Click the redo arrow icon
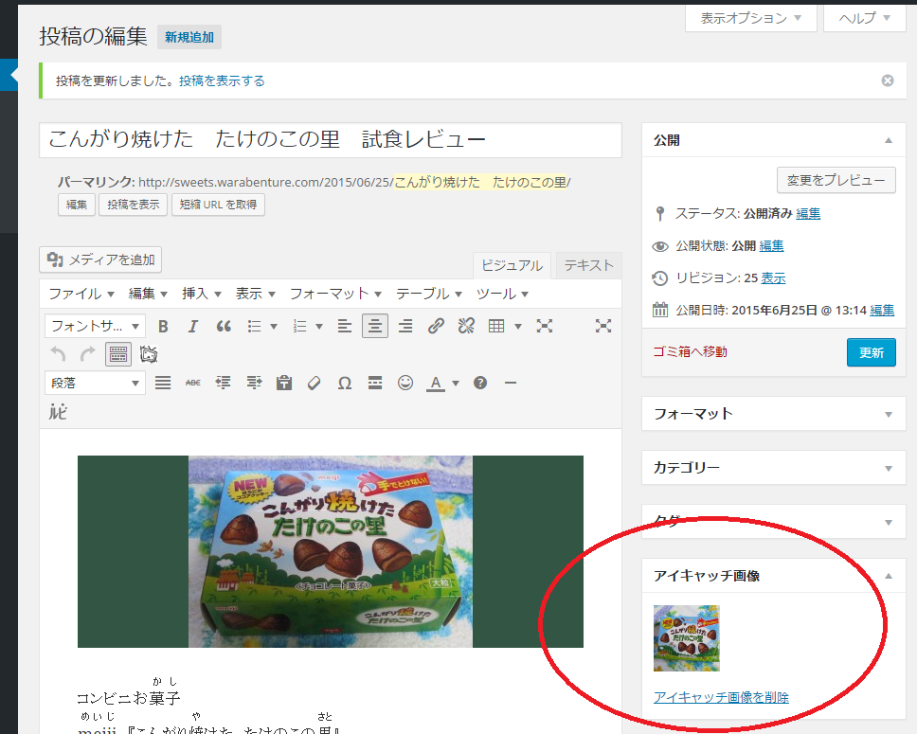 click(88, 354)
